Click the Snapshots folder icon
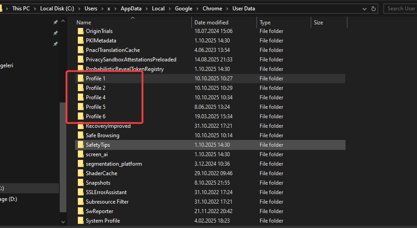Image resolution: width=417 pixels, height=228 pixels. pos(81,183)
